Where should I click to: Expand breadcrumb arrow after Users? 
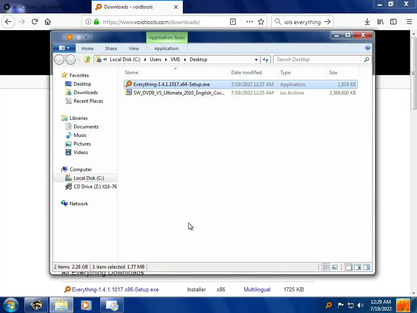tap(166, 60)
